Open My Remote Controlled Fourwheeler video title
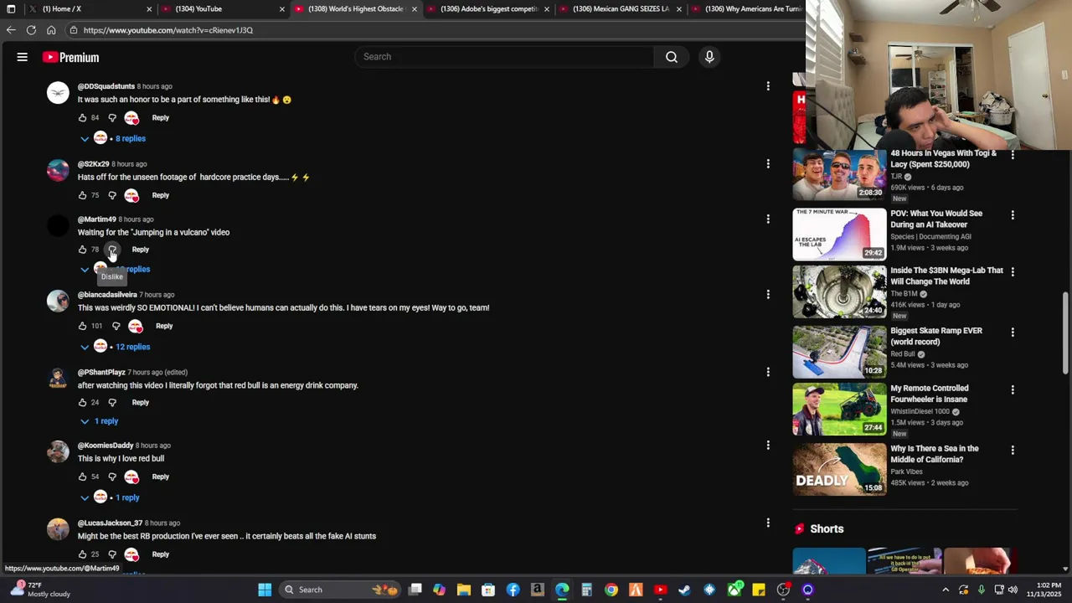The width and height of the screenshot is (1072, 603). click(930, 394)
